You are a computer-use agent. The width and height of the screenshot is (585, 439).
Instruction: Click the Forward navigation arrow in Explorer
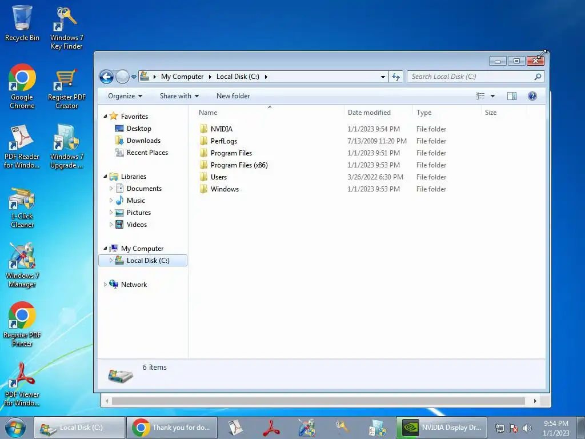(122, 77)
